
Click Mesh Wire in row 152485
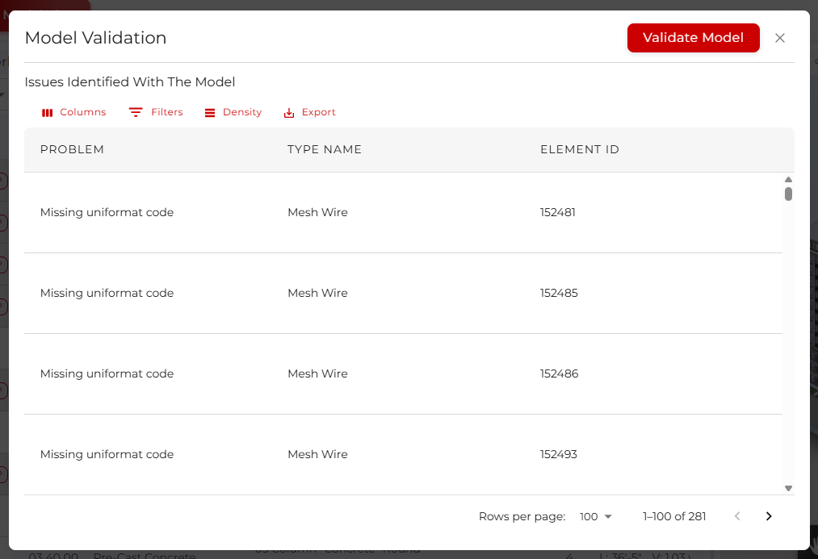(x=317, y=293)
